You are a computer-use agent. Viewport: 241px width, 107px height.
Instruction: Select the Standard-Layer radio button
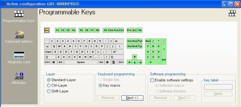[61, 80]
